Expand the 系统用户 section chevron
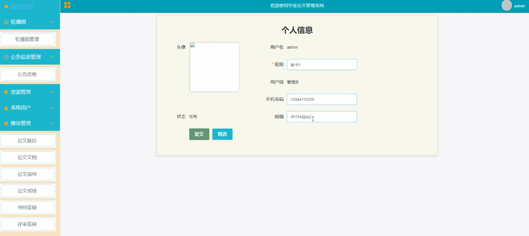Viewport: 529px width, 236px height. point(52,108)
